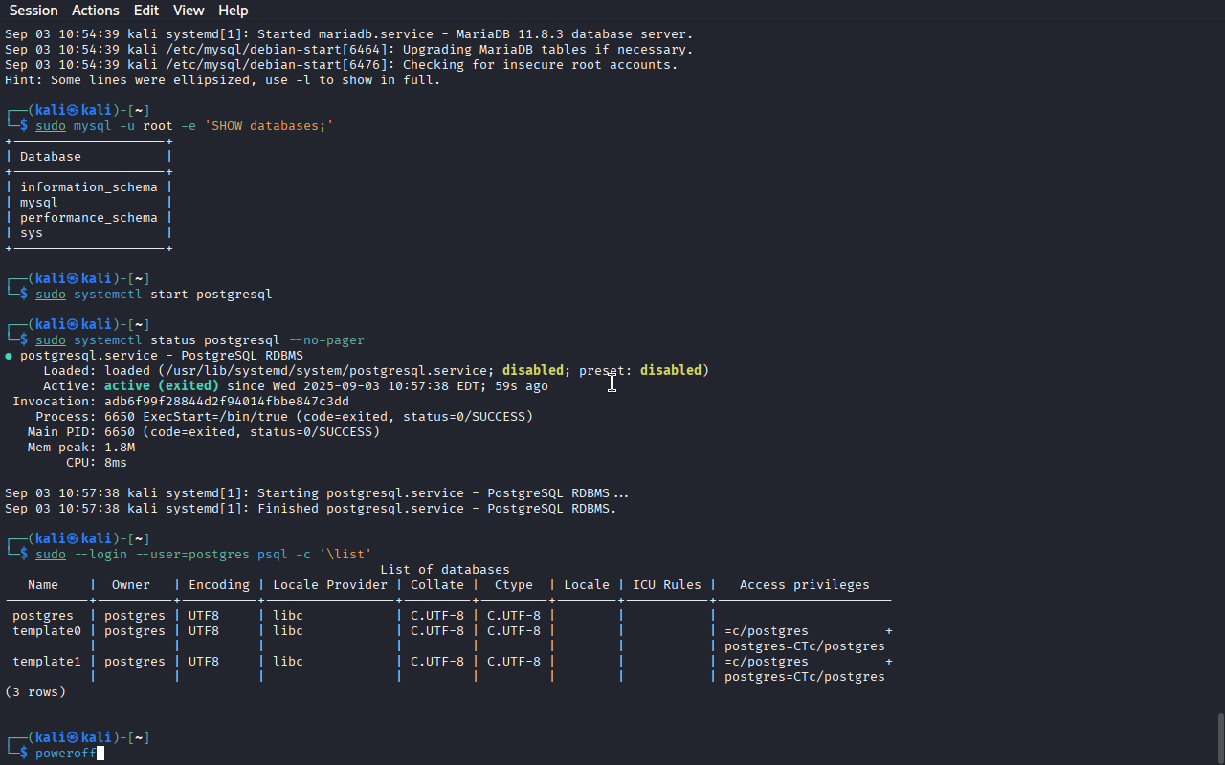Open the Actions menu
Viewport: 1225px width, 765px height.
(x=96, y=11)
